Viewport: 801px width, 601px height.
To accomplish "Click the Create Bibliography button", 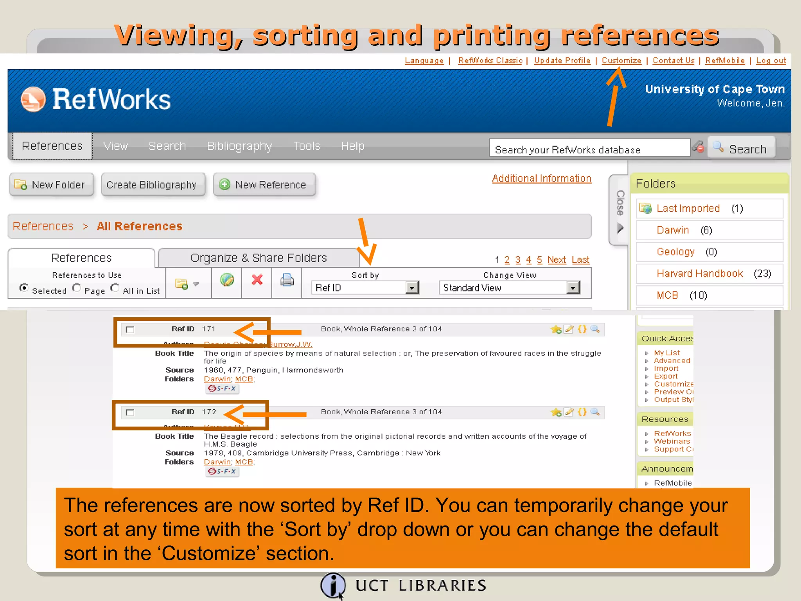I will tap(153, 185).
